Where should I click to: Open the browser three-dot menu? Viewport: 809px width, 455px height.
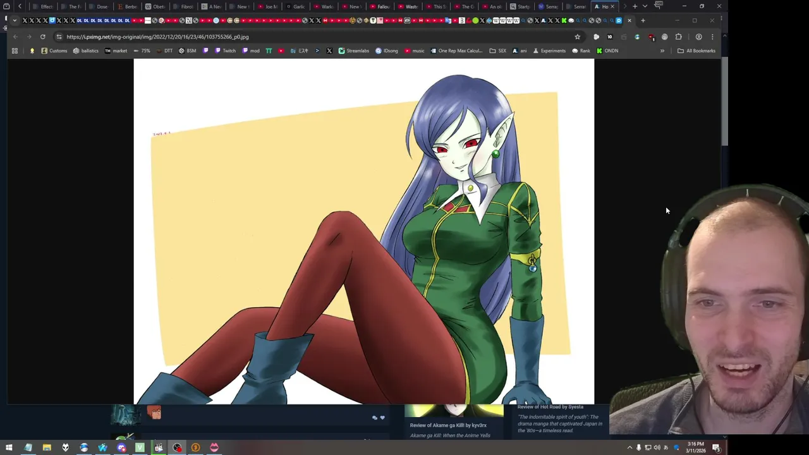712,37
